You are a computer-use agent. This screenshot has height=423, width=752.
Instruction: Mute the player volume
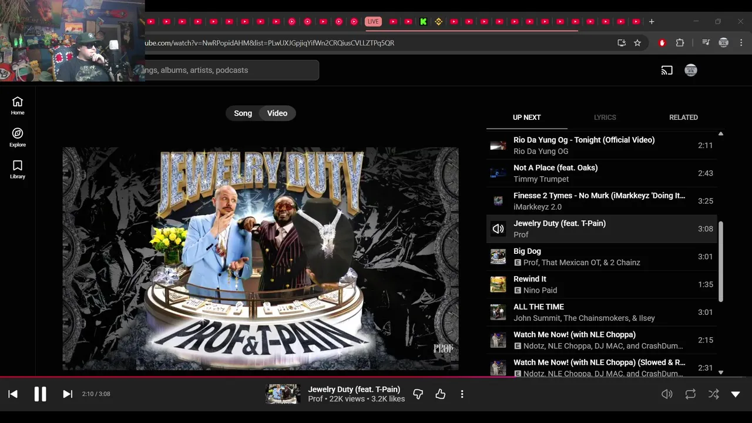[667, 394]
